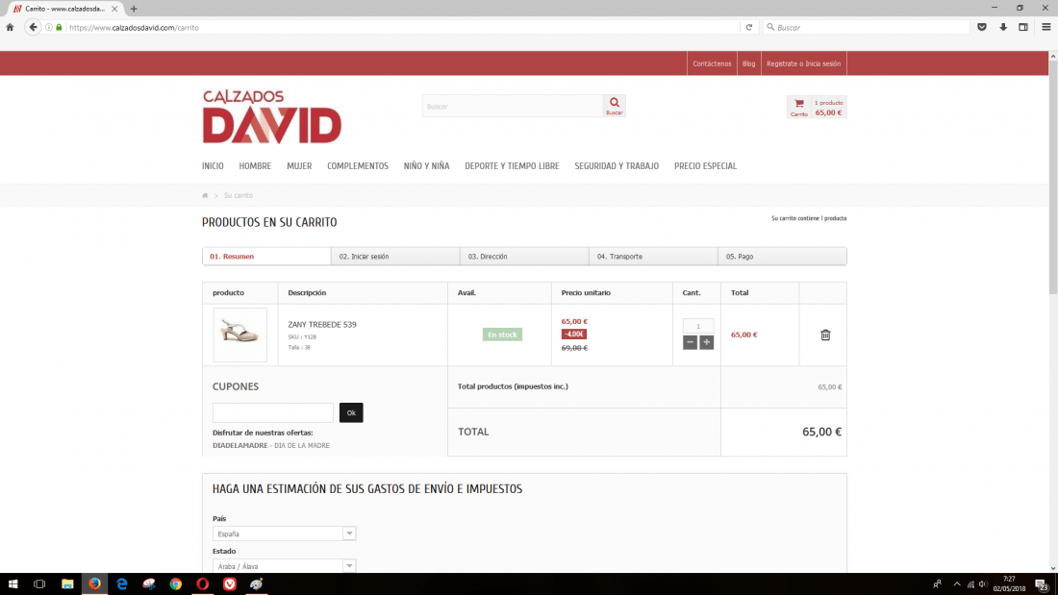Click the site information icon in address bar
The height and width of the screenshot is (595, 1058).
click(x=49, y=28)
